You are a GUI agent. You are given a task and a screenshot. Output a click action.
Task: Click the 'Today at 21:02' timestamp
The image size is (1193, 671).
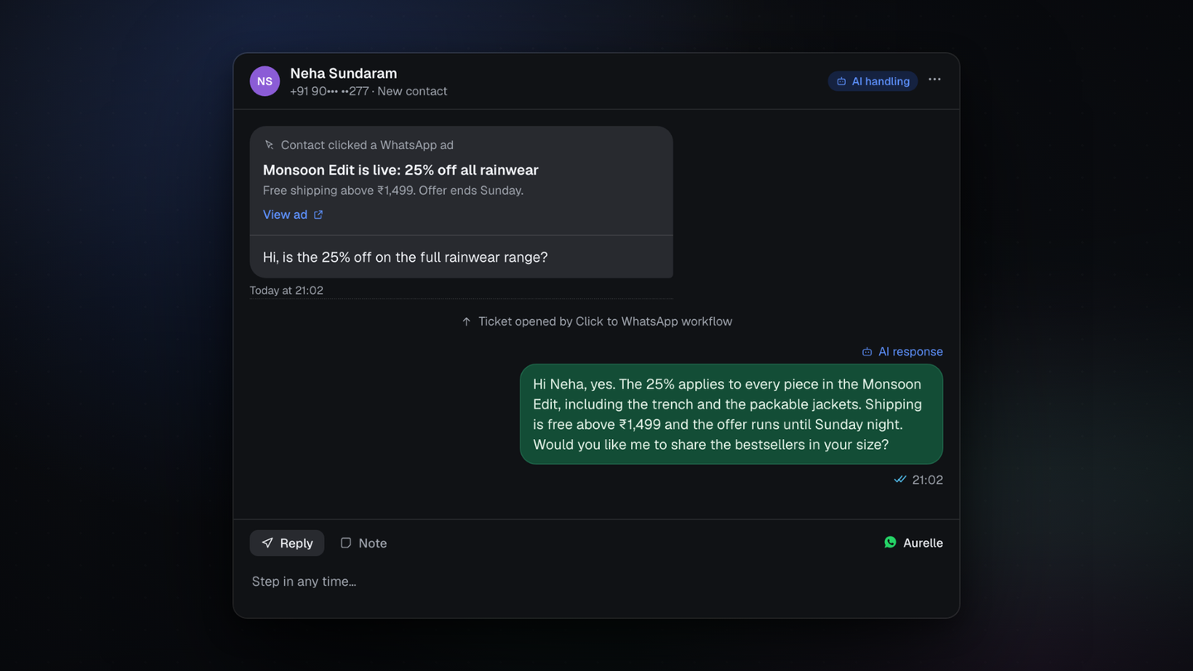point(287,291)
